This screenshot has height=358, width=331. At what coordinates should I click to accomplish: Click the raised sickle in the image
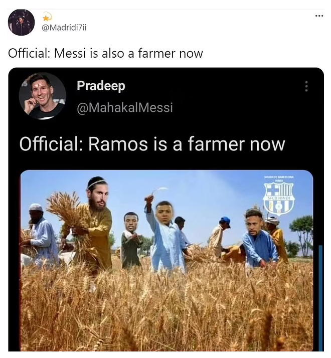pos(157,193)
